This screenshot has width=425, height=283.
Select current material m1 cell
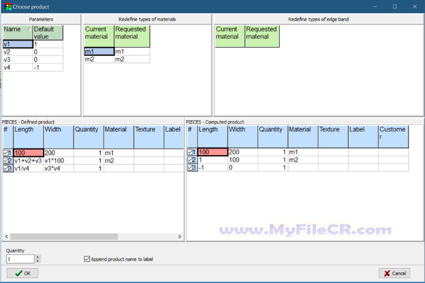tap(99, 51)
